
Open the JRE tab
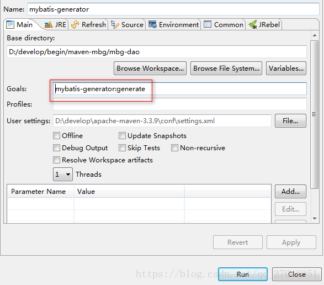[56, 25]
